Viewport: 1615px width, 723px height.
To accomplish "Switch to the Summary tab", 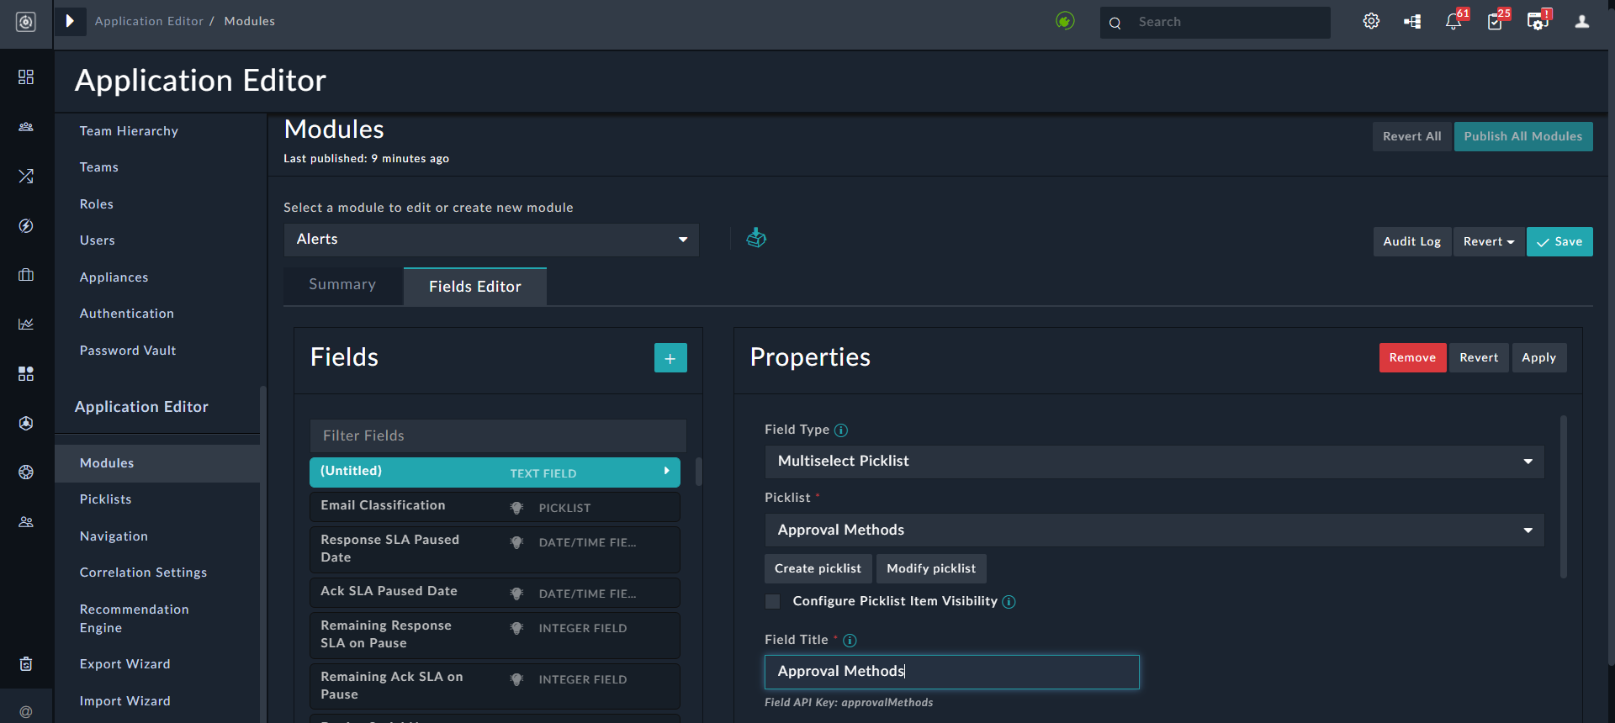I will [342, 285].
